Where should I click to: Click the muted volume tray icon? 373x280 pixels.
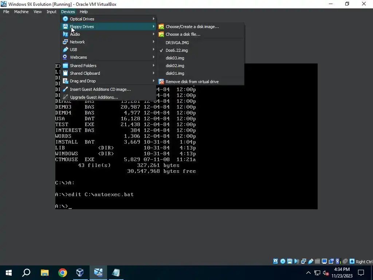click(x=326, y=273)
